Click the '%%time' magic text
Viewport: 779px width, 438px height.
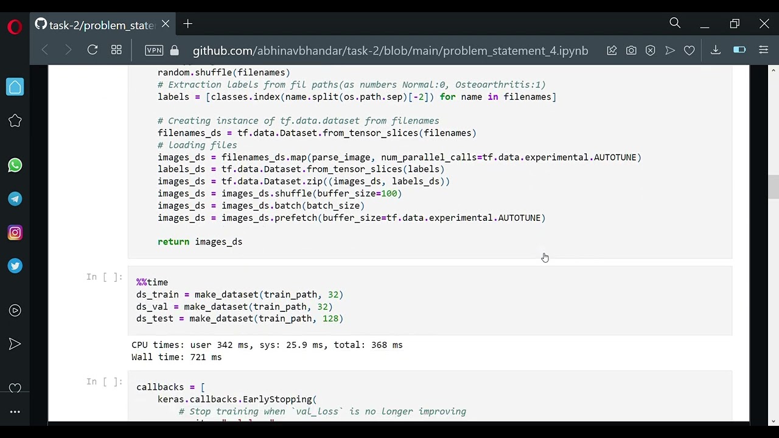click(152, 282)
